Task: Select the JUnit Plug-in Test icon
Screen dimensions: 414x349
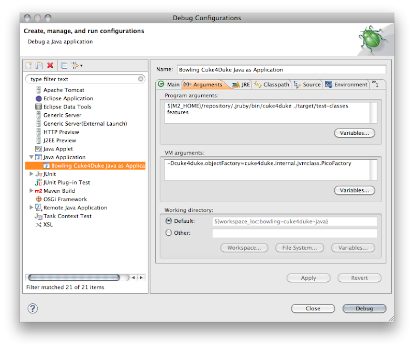Action: pyautogui.click(x=38, y=183)
